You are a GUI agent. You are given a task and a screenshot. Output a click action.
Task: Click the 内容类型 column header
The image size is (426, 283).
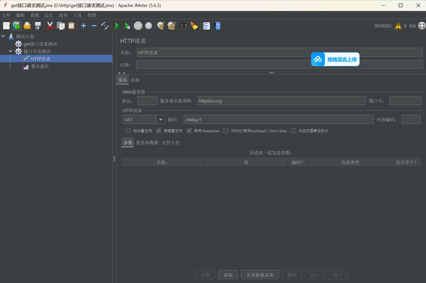350,162
